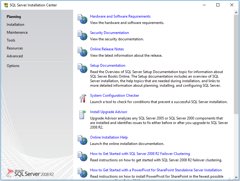Click the globe icon beside Hardware and Software Requirements

pyautogui.click(x=82, y=19)
